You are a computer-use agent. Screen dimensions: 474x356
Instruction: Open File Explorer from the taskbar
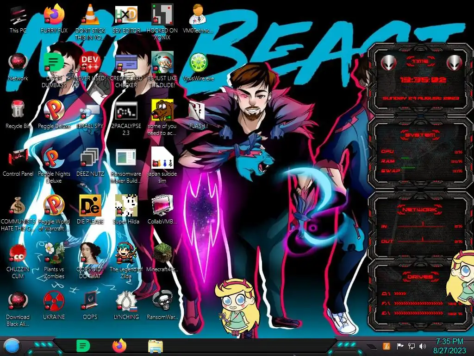pos(156,346)
